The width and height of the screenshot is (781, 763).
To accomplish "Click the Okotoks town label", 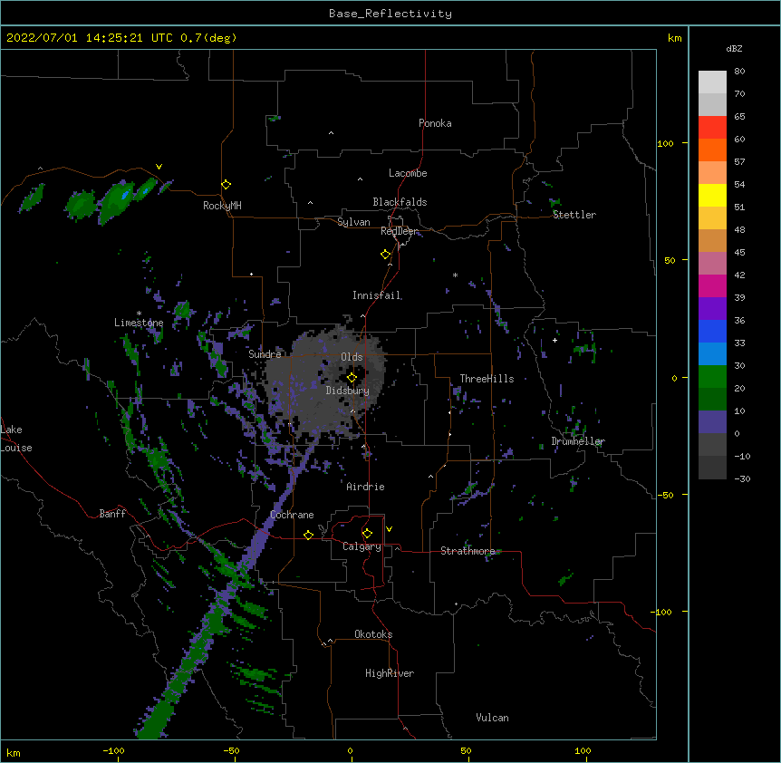I will (x=373, y=634).
